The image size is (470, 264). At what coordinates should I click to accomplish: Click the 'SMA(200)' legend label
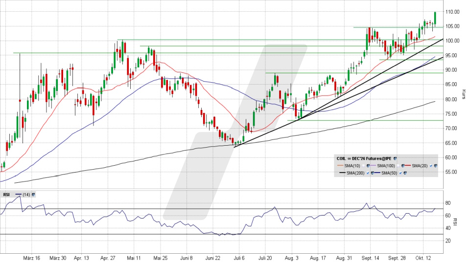coord(355,173)
